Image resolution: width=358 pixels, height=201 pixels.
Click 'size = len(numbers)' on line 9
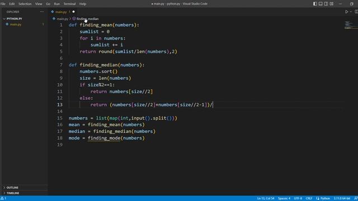coord(106,78)
